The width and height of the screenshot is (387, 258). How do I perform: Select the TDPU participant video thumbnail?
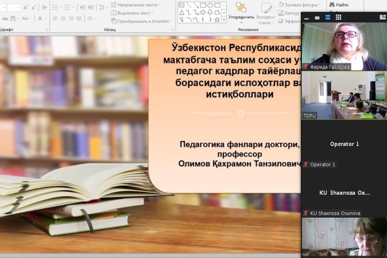click(344, 95)
